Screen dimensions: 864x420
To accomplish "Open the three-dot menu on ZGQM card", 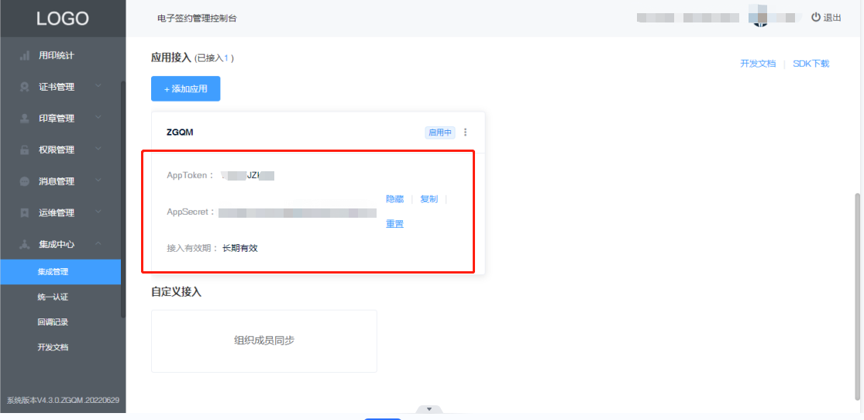I will tap(466, 133).
